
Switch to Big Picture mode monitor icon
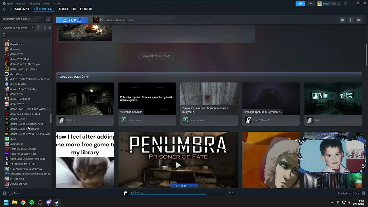[x=345, y=3]
